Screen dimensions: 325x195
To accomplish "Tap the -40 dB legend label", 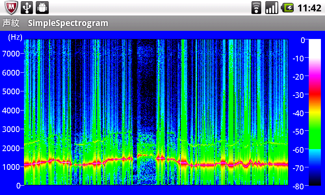I will tap(298, 113).
